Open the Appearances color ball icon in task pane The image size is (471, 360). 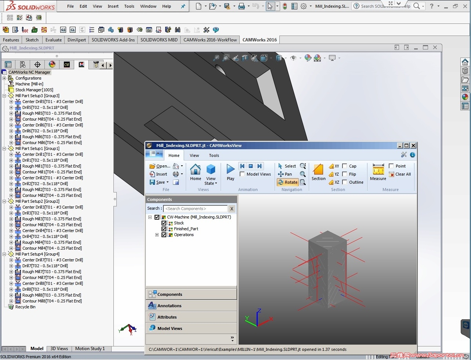pos(465,97)
